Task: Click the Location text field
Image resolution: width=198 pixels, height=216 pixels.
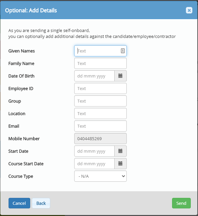Action: click(100, 113)
